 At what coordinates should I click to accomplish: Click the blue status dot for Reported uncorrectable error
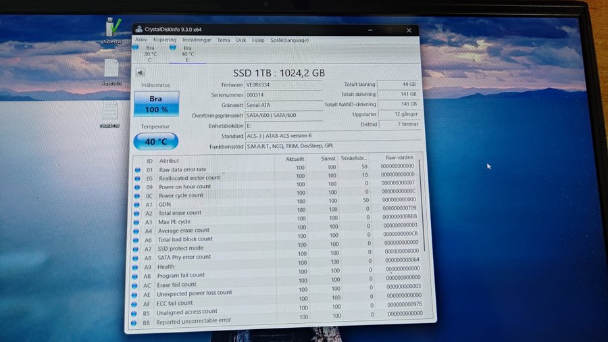[134, 323]
